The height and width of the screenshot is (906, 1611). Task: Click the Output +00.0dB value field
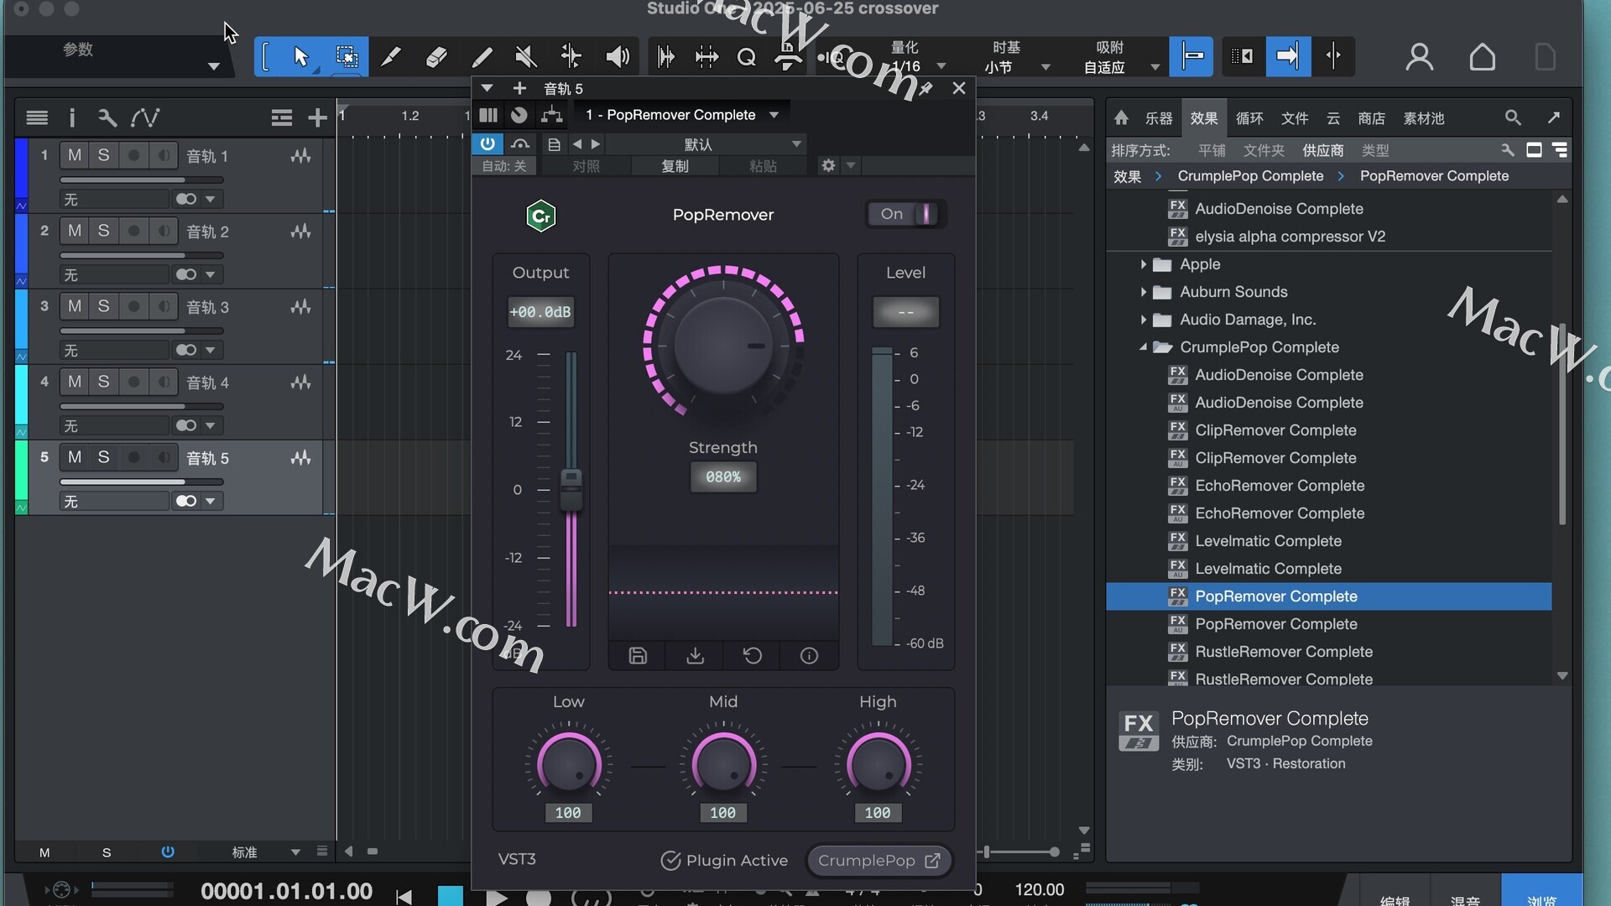coord(540,312)
